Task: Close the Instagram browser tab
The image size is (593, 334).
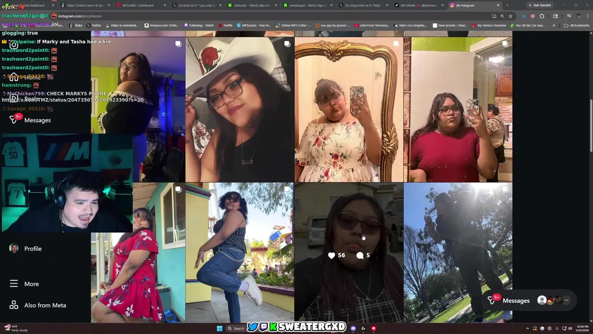Action: coord(498,5)
